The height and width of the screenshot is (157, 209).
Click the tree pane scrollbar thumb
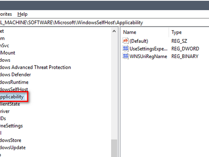click(114, 148)
